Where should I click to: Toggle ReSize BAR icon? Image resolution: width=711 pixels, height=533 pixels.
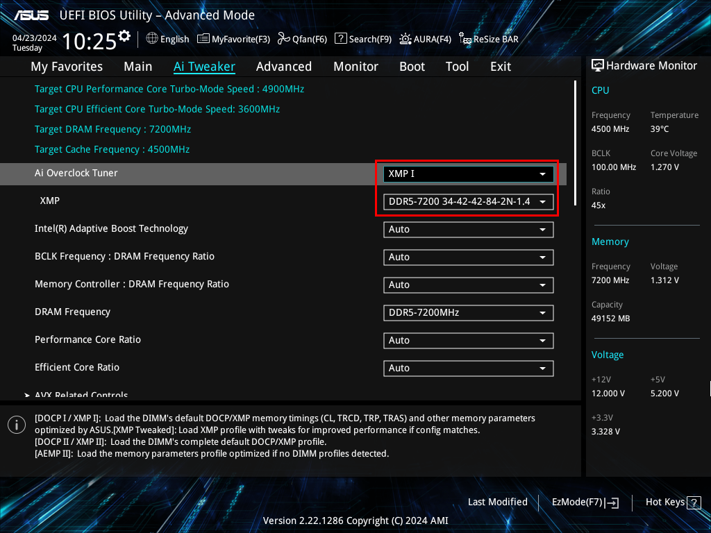click(465, 39)
